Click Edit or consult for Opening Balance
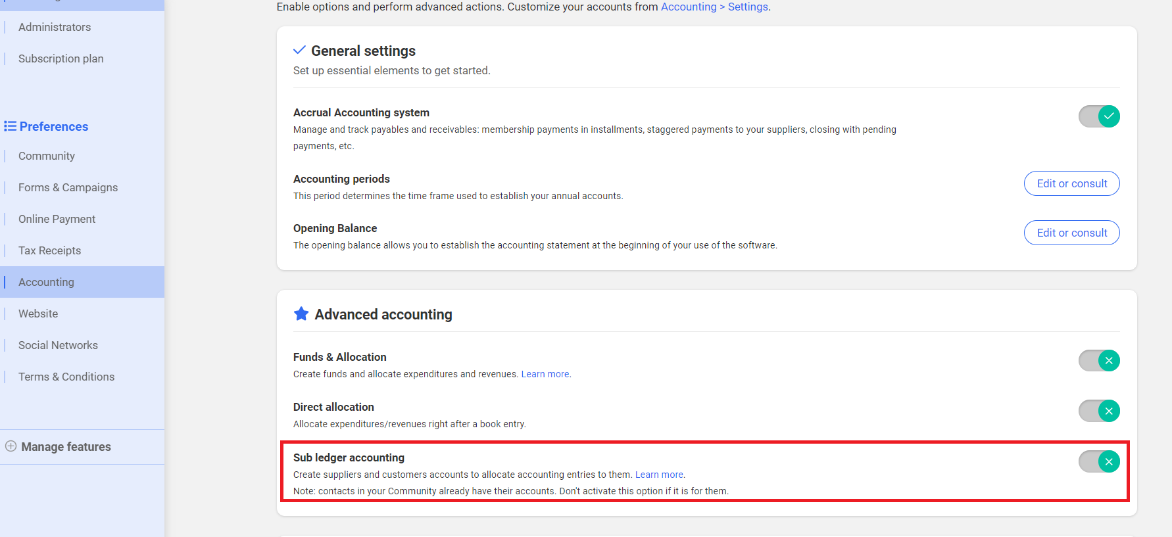This screenshot has height=537, width=1172. coord(1071,233)
